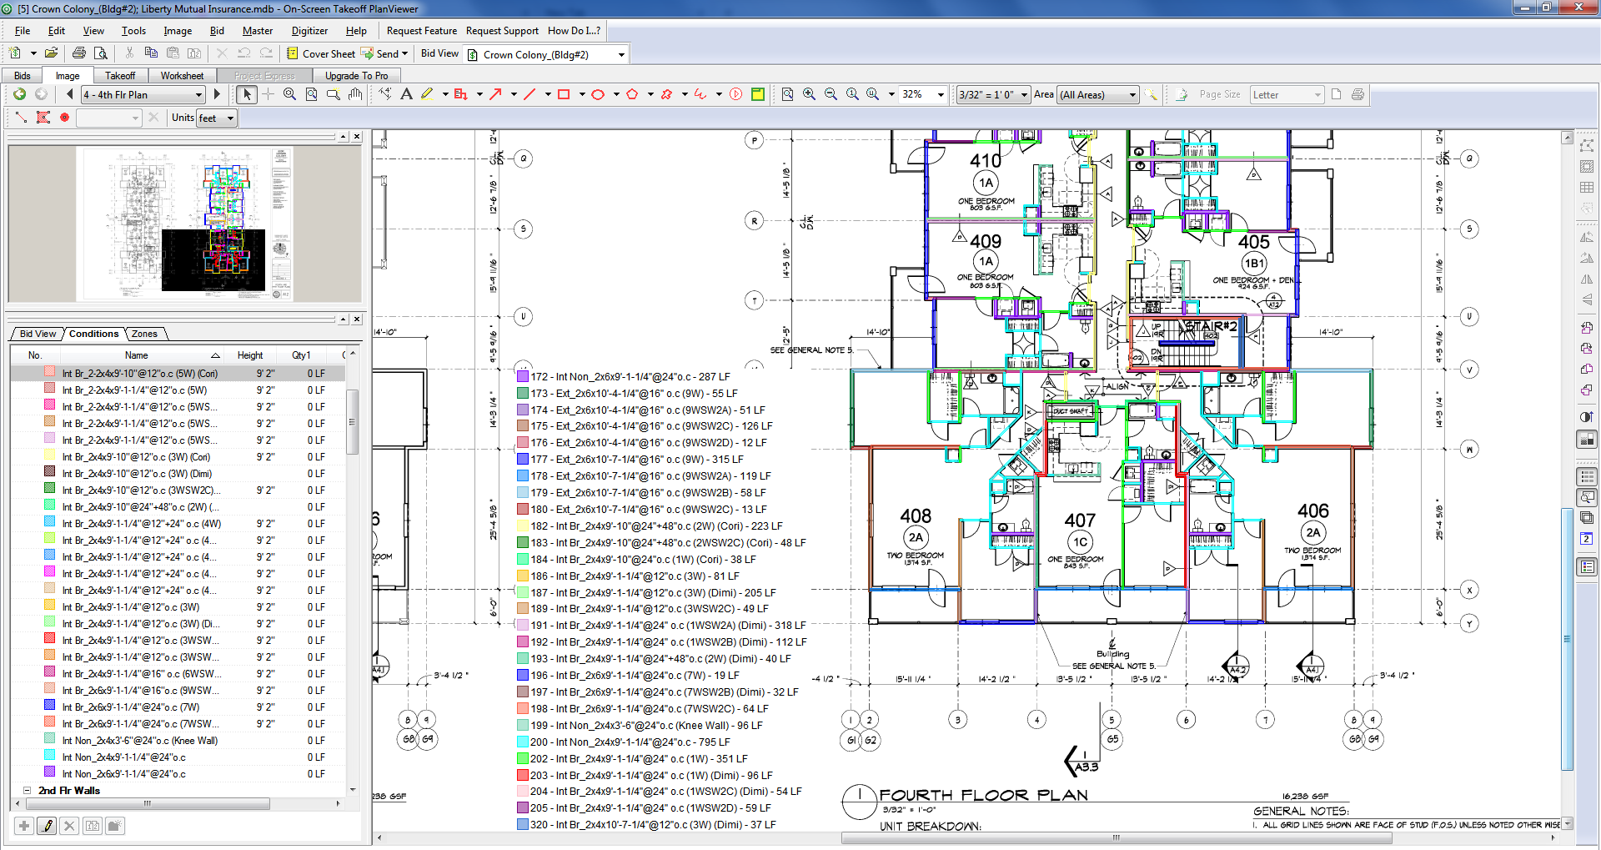1601x850 pixels.
Task: Click the overview thumbnail of the plan
Action: click(x=184, y=224)
